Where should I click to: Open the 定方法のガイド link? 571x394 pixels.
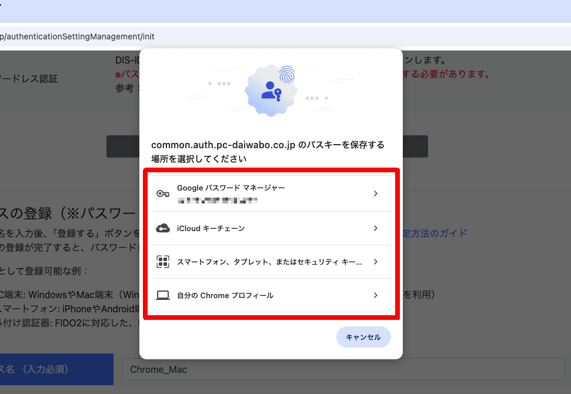point(435,233)
